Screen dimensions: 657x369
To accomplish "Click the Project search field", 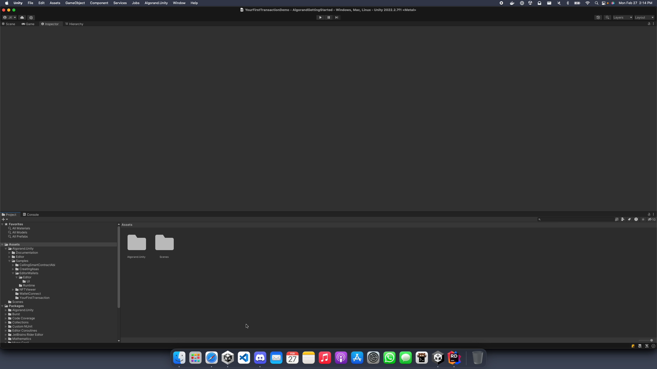I will pyautogui.click(x=575, y=219).
